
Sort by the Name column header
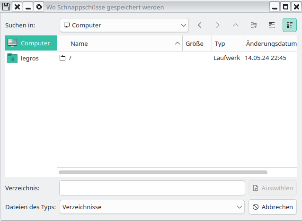pyautogui.click(x=79, y=43)
